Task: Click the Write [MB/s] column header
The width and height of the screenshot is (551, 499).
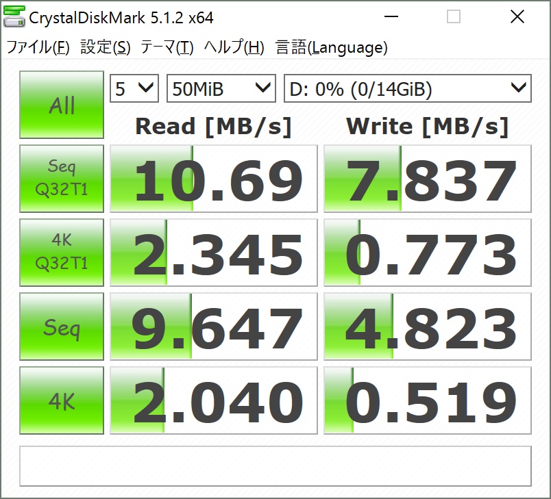Action: [428, 127]
